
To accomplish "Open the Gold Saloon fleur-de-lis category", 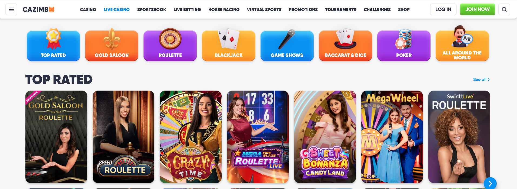I will click(x=112, y=45).
